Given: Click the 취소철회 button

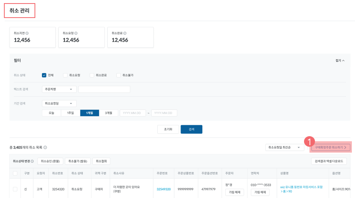Looking at the screenshot, I should coord(102,161).
